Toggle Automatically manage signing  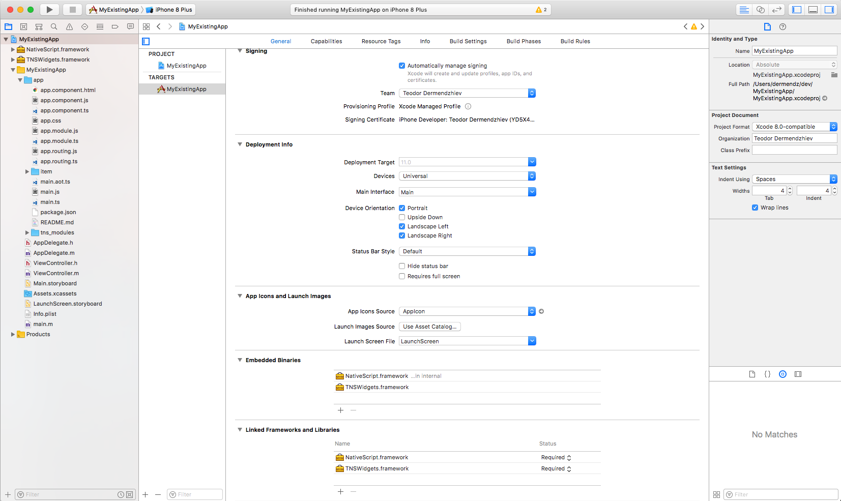coord(402,66)
